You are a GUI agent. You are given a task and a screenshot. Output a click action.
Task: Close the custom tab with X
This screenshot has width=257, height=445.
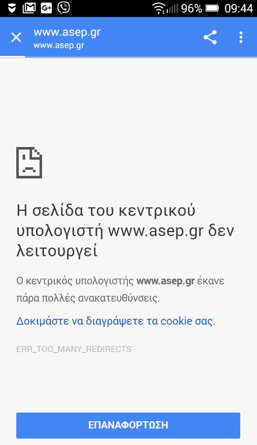coord(16,37)
